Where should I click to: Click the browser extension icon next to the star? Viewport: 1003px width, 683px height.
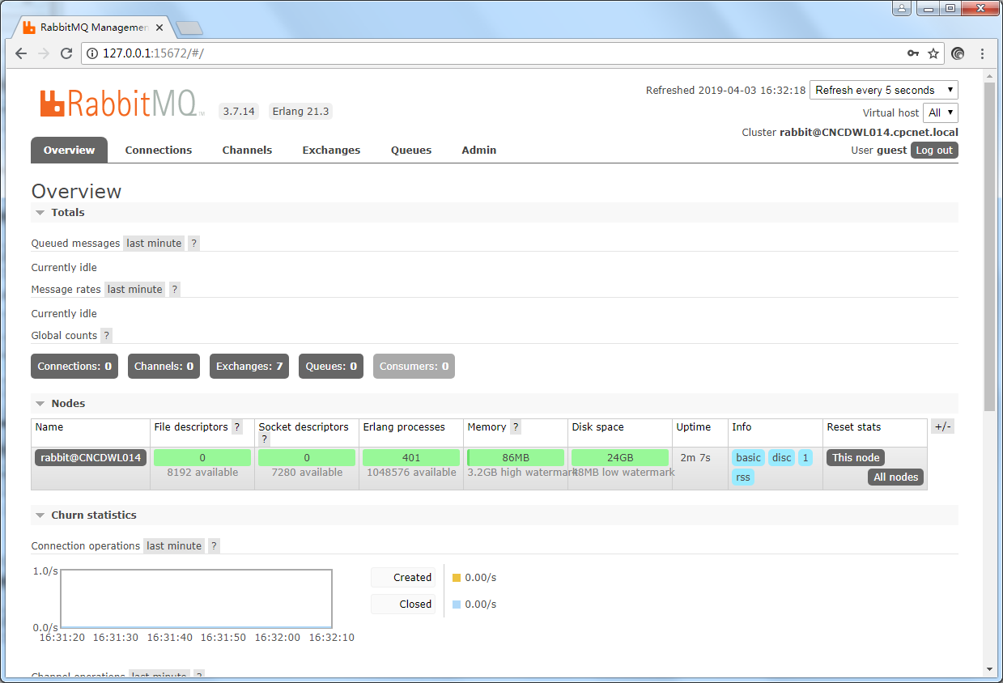[x=958, y=53]
